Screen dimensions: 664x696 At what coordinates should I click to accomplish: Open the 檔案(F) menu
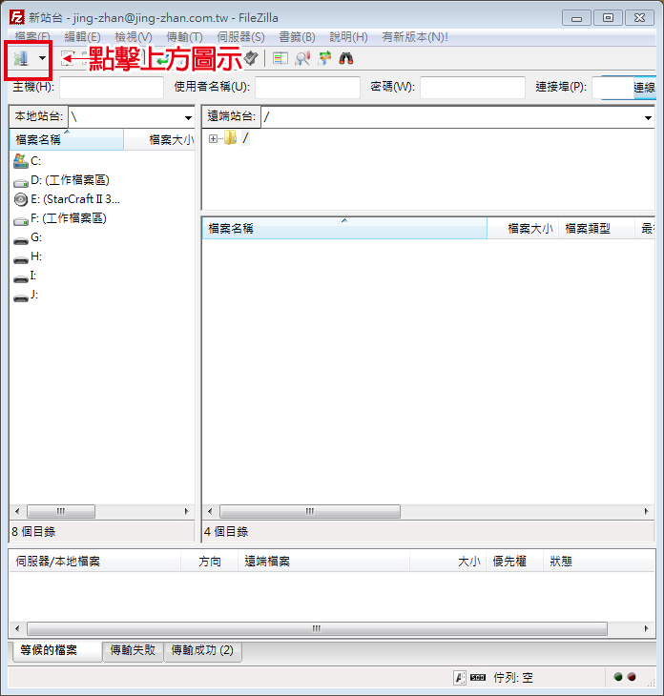32,37
